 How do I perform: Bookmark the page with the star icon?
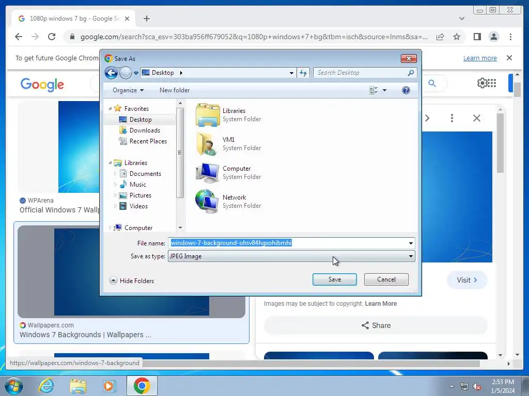tap(457, 37)
